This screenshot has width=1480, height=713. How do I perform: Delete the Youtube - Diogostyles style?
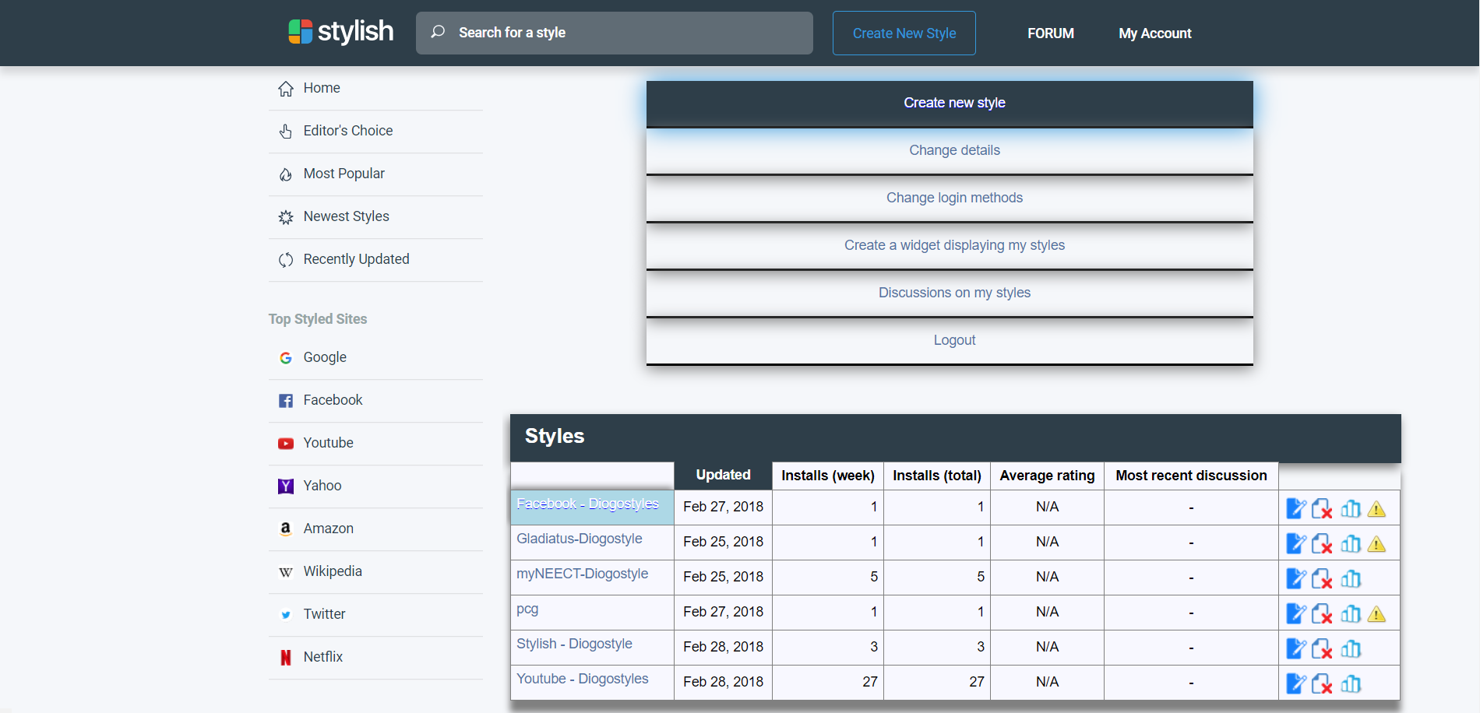click(x=1323, y=683)
